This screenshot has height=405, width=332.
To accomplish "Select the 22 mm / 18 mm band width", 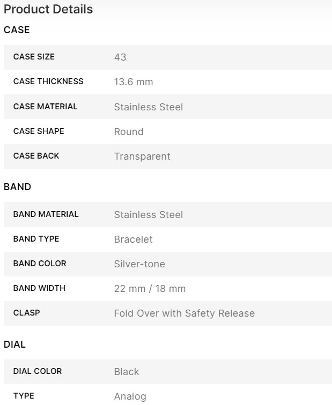I will [x=150, y=289].
